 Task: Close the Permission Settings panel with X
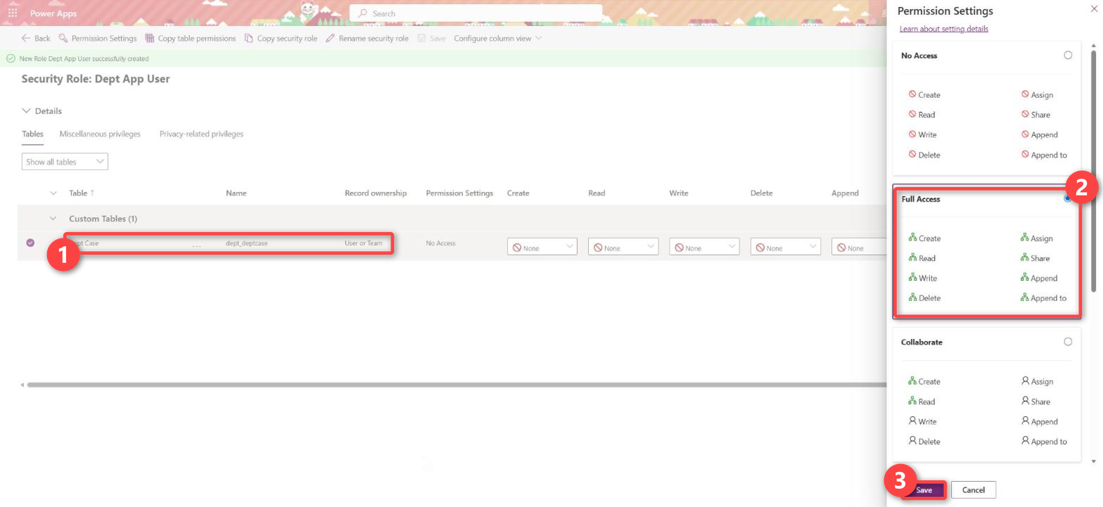pos(1092,9)
